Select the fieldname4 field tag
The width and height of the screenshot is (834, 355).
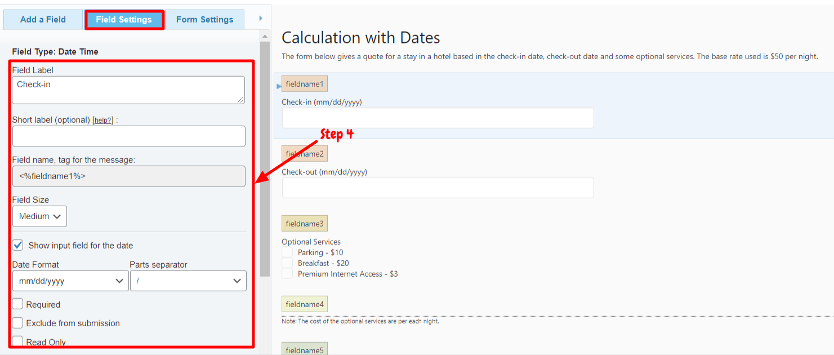click(305, 304)
